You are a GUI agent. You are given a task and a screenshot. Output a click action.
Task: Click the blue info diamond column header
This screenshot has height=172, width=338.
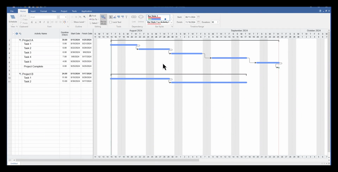point(17,34)
